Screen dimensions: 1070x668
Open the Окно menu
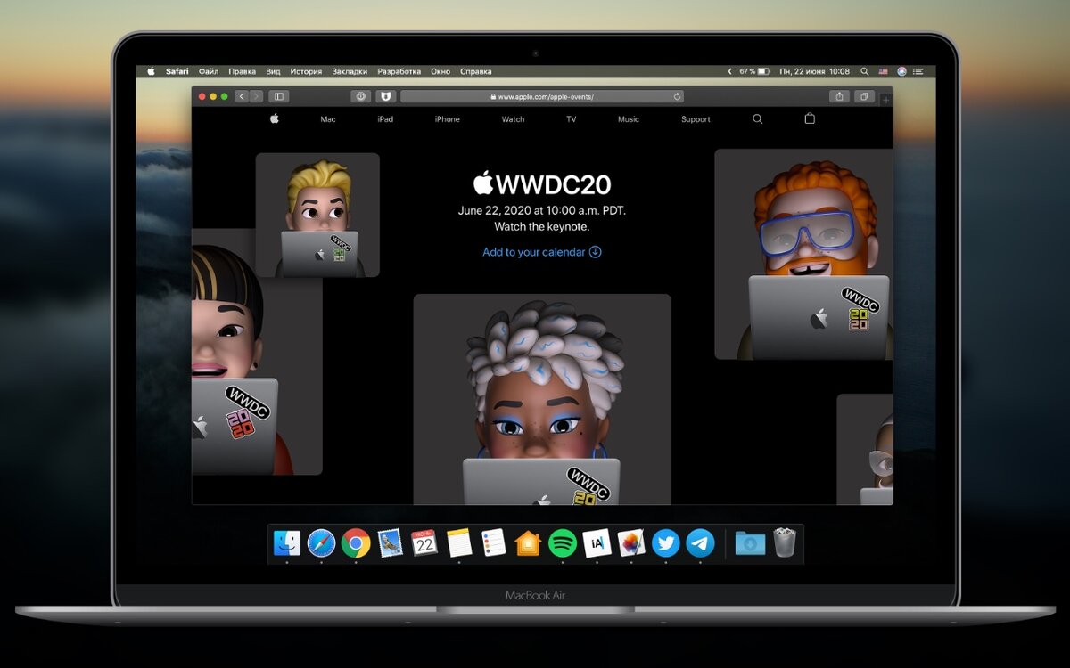tap(440, 71)
